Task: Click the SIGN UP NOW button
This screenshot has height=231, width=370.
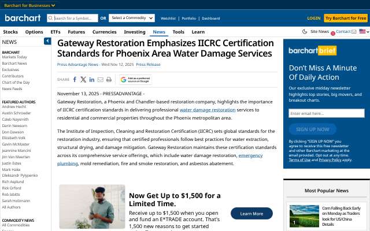Action: (312, 129)
